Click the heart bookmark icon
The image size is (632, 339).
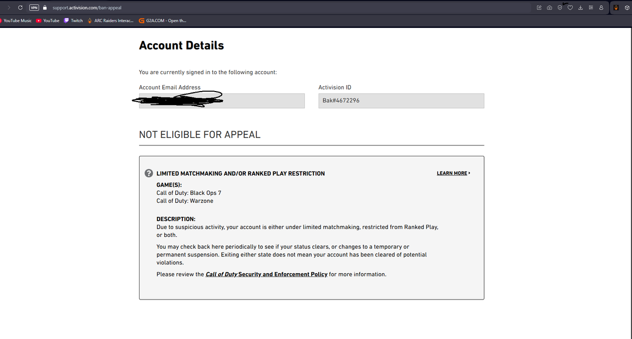click(570, 7)
